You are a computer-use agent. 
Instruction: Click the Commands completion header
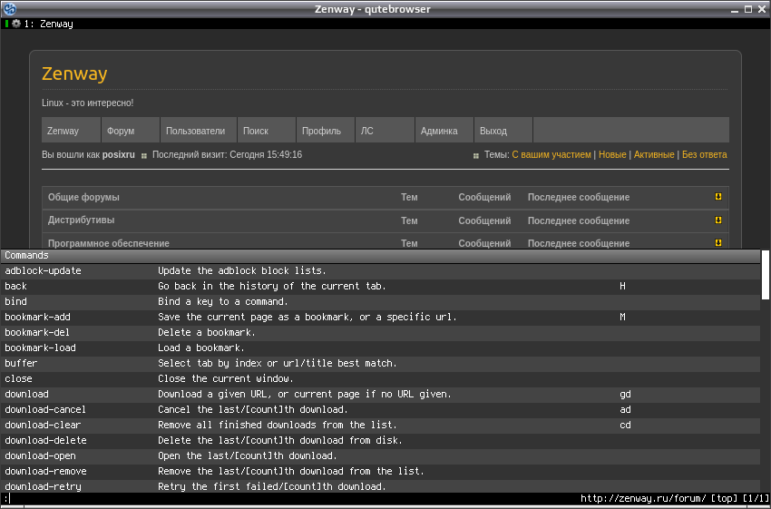pyautogui.click(x=380, y=256)
